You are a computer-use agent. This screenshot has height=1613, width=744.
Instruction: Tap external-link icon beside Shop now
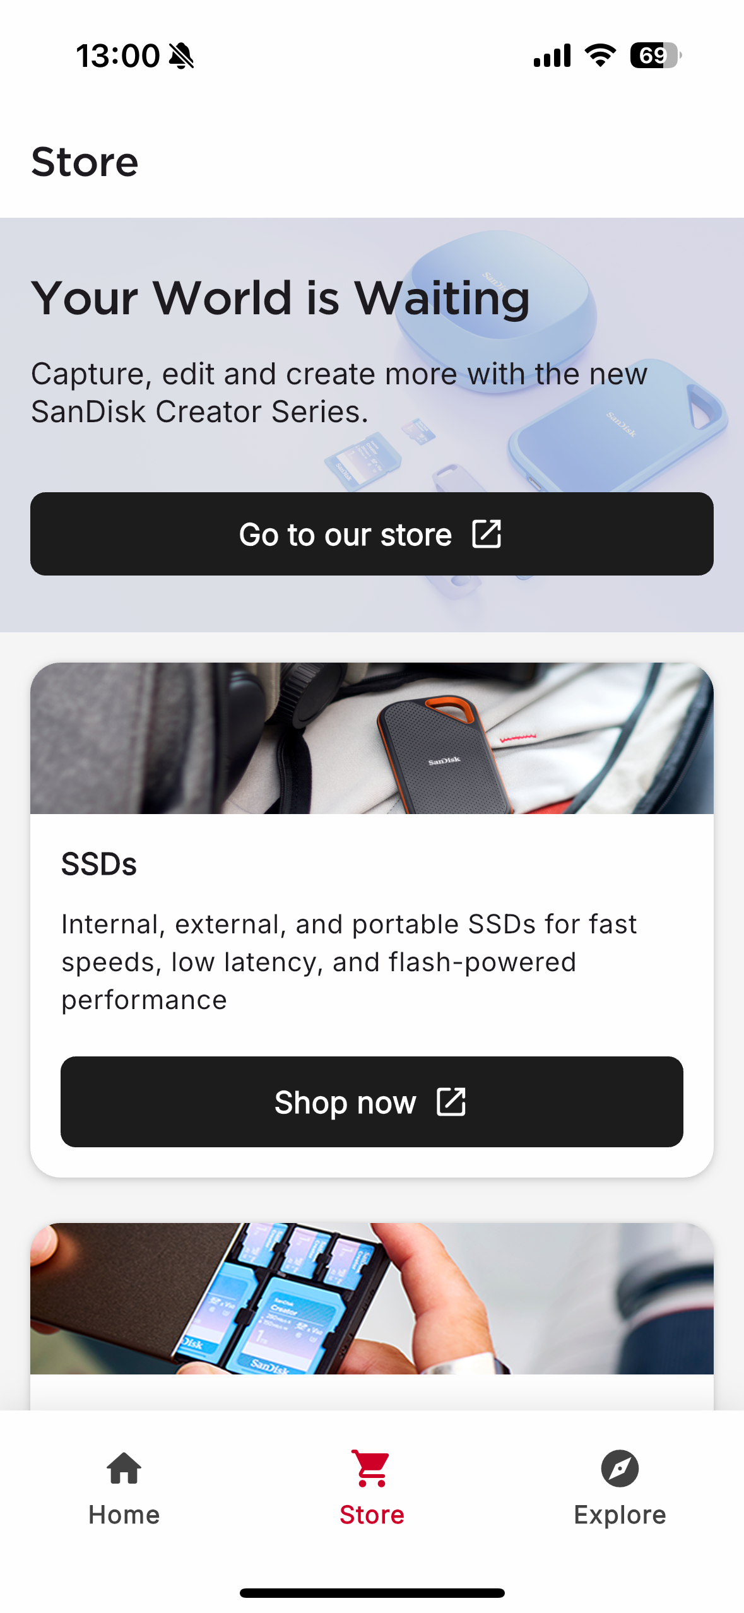[451, 1102]
